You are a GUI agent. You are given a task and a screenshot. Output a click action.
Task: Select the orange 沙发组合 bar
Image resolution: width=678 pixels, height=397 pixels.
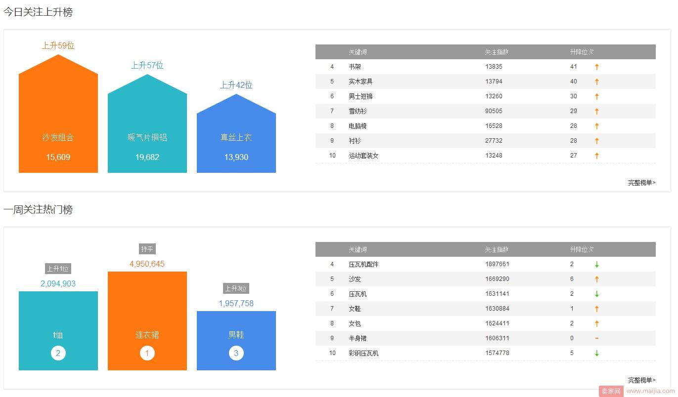point(58,114)
